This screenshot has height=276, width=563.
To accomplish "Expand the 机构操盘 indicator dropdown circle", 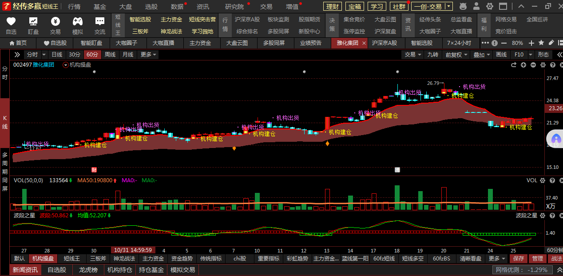I will (66, 65).
